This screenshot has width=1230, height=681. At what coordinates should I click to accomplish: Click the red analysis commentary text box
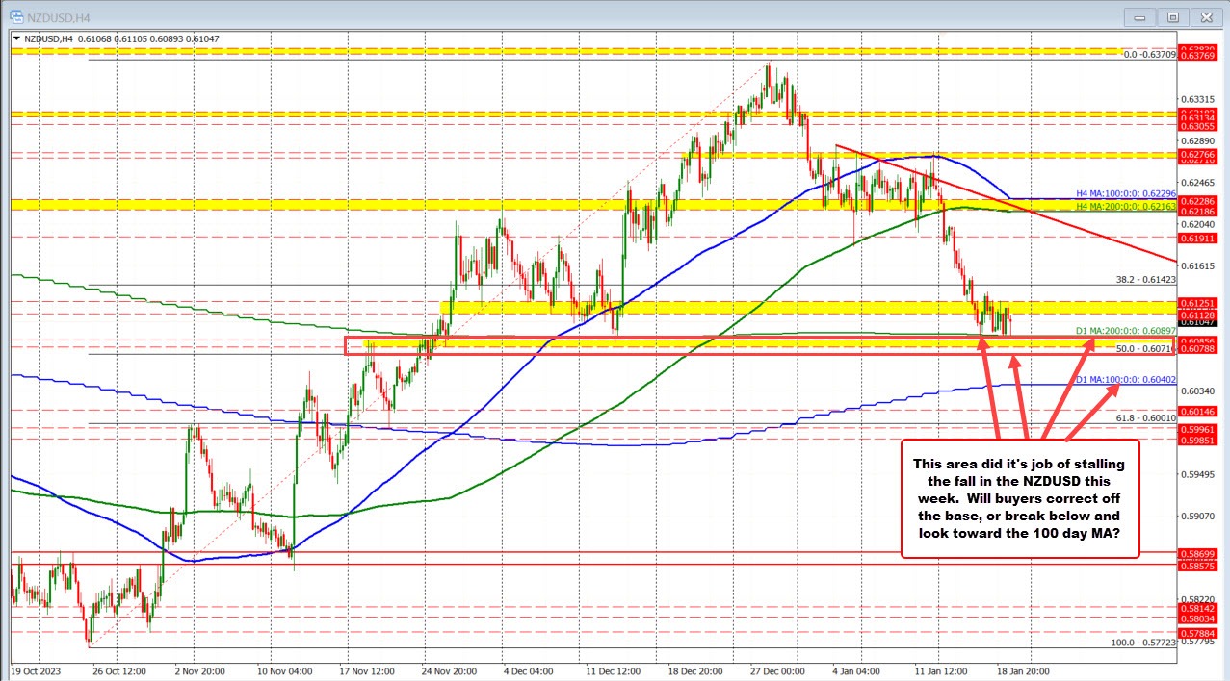click(1020, 498)
